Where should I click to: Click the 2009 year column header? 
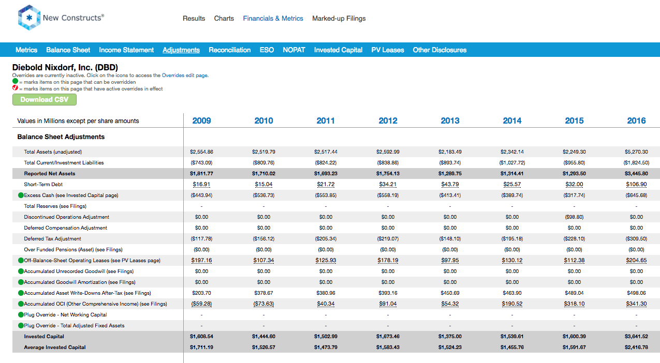coord(202,121)
